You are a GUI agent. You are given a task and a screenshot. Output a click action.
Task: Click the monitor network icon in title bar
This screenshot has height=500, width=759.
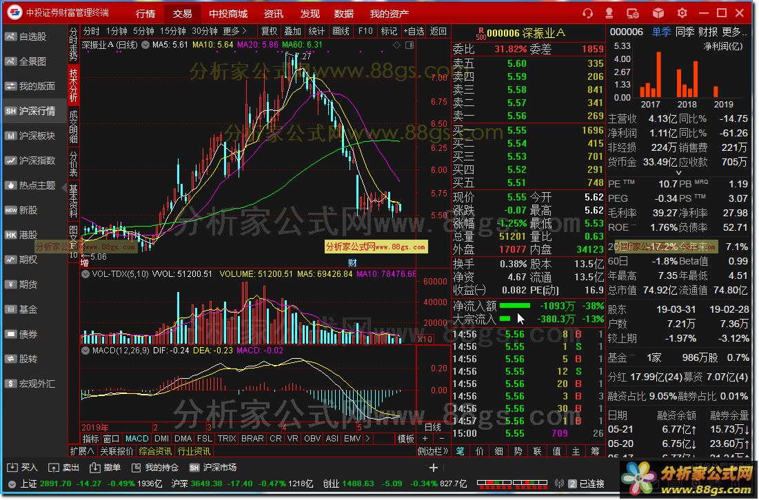[x=633, y=13]
